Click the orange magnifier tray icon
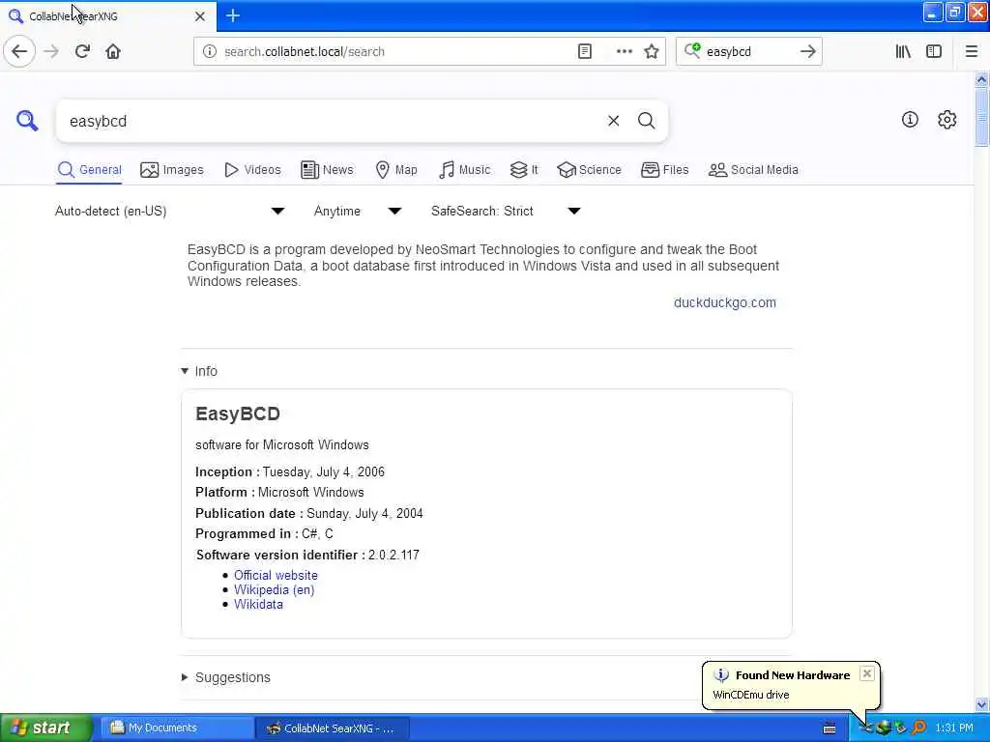The image size is (990, 742). tap(919, 728)
